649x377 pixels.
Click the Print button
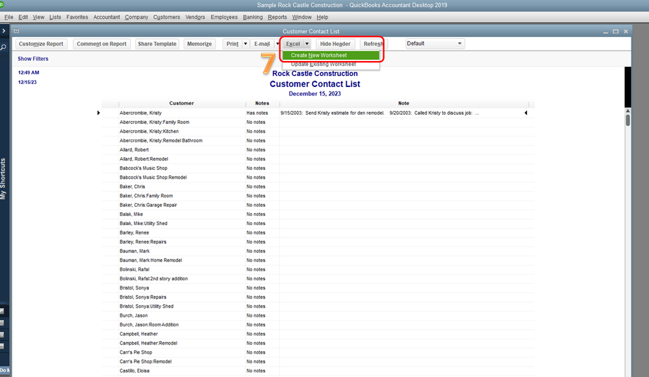(232, 44)
